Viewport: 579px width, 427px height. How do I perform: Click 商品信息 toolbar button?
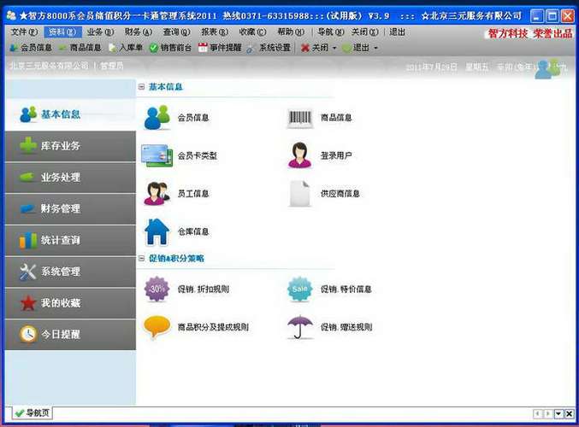pos(80,48)
